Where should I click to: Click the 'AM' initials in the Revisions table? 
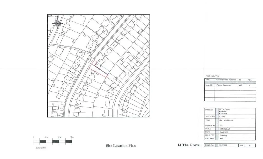click(240, 85)
